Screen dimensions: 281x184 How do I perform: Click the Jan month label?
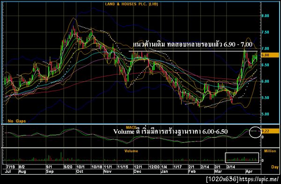coord(164,171)
